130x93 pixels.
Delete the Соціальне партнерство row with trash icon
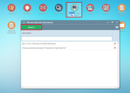tap(115, 48)
